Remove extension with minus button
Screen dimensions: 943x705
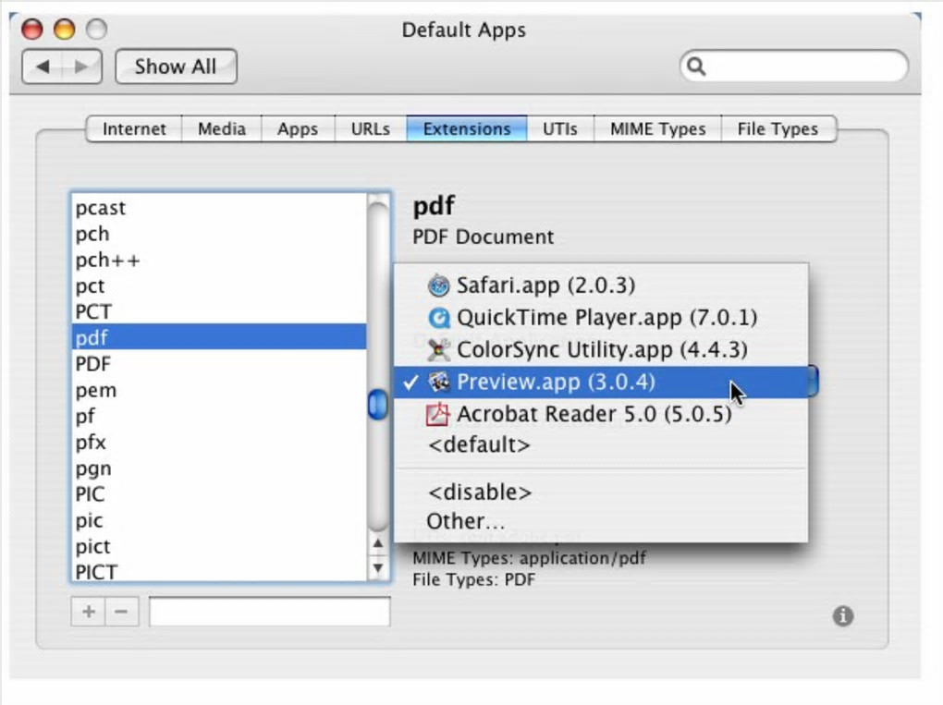click(121, 612)
